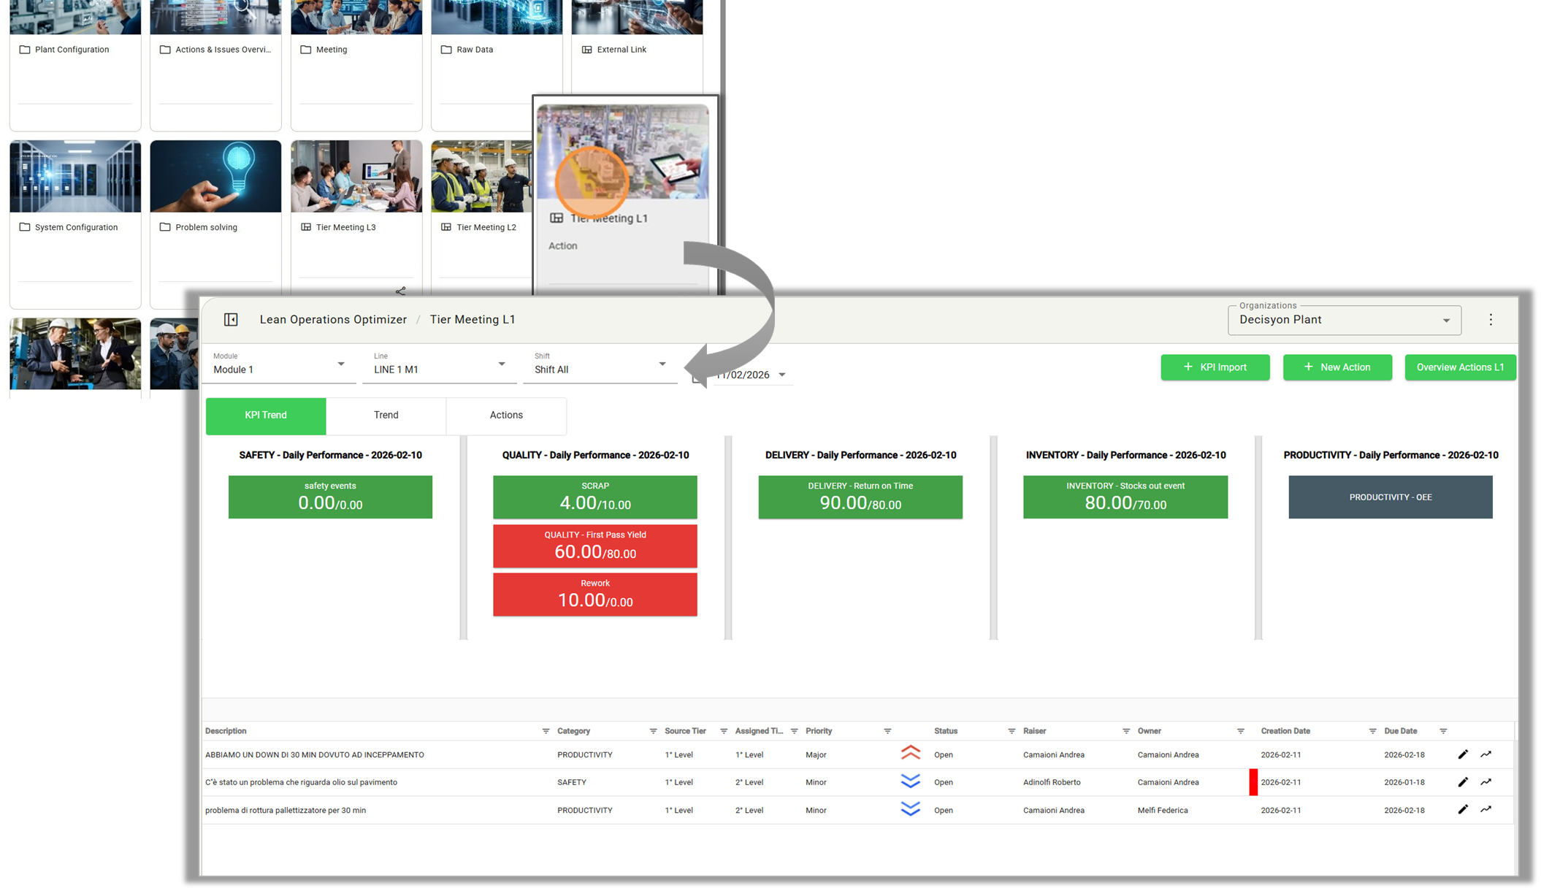
Task: Expand the Module 1 dropdown
Action: click(x=340, y=364)
